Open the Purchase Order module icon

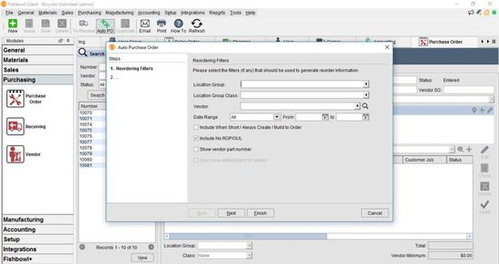point(15,99)
